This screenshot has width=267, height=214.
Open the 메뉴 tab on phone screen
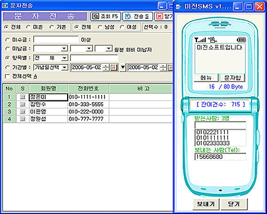click(x=206, y=78)
